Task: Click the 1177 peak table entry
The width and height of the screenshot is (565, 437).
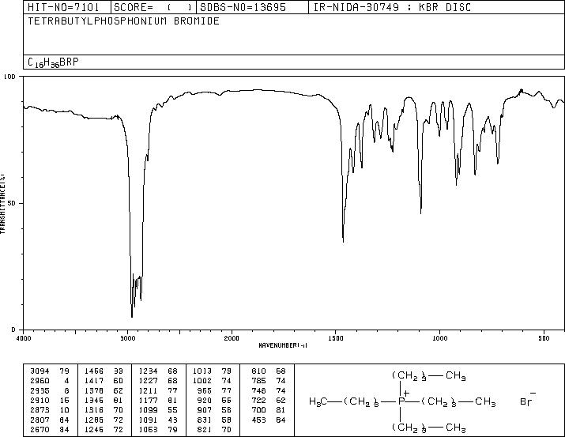Action: [x=158, y=400]
